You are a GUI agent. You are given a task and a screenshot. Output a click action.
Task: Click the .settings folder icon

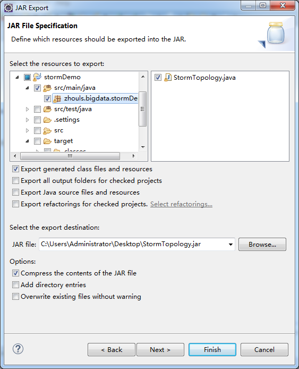47,120
